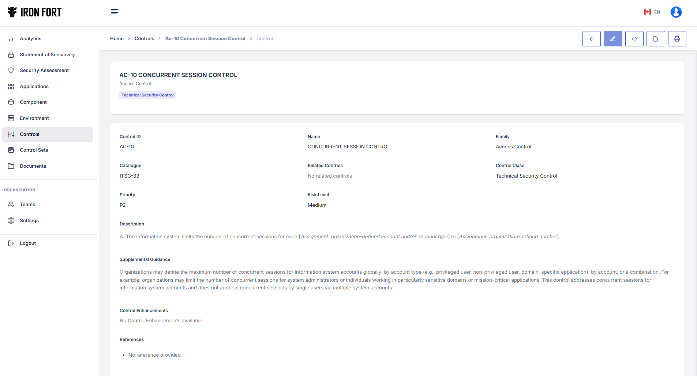Click the edit pencil button
Screen dimensions: 697x376
[x=613, y=39]
